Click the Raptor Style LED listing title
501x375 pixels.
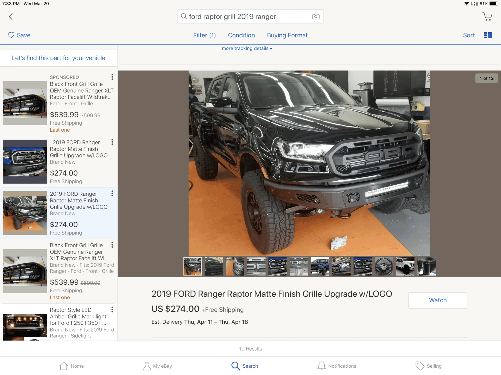coord(78,316)
